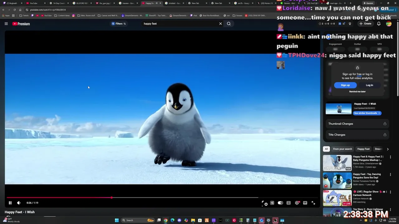Enter full screen mode
This screenshot has width=399, height=224.
(313, 203)
